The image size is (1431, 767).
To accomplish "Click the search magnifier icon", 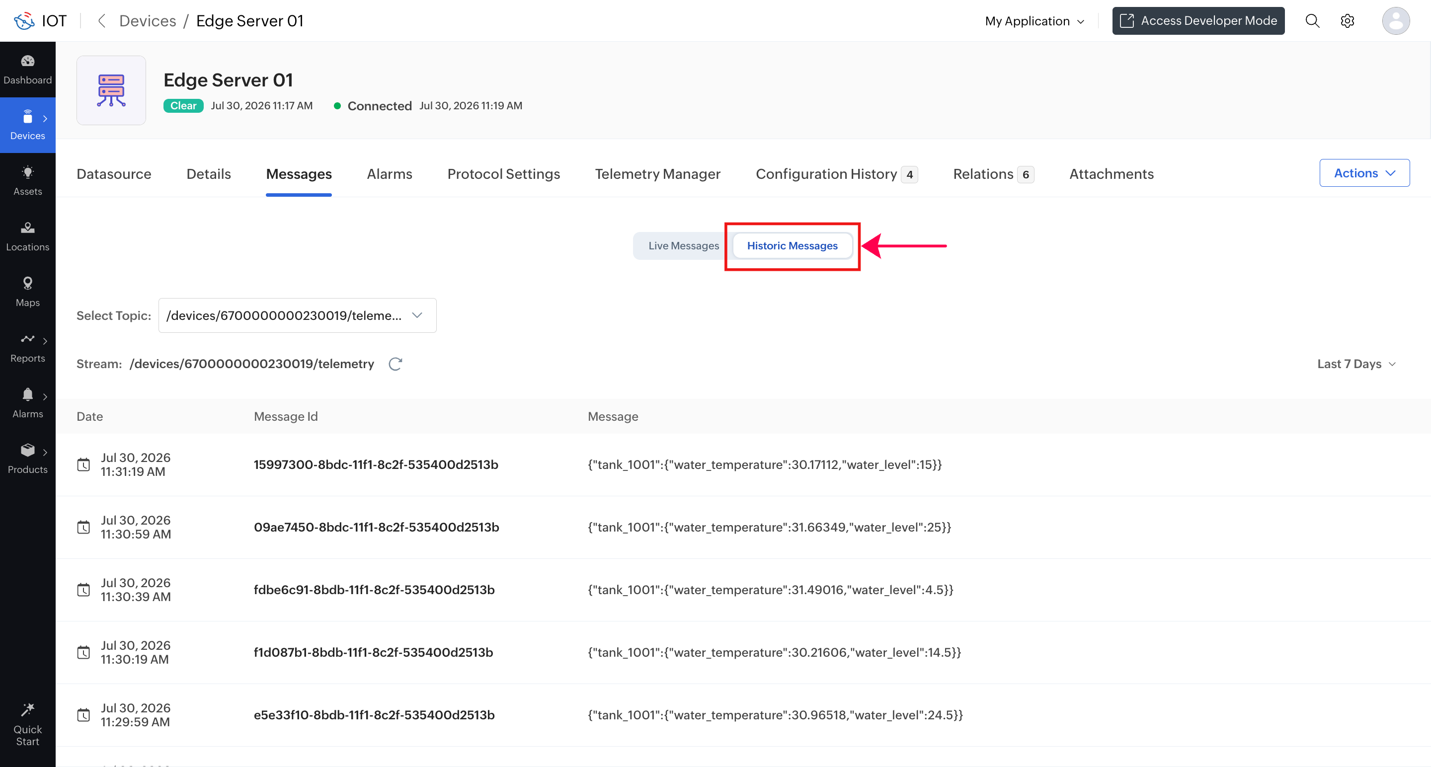I will click(x=1312, y=21).
